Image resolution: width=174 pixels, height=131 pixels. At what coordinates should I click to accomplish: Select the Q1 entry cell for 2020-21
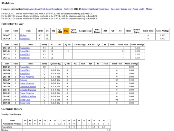click(44, 67)
